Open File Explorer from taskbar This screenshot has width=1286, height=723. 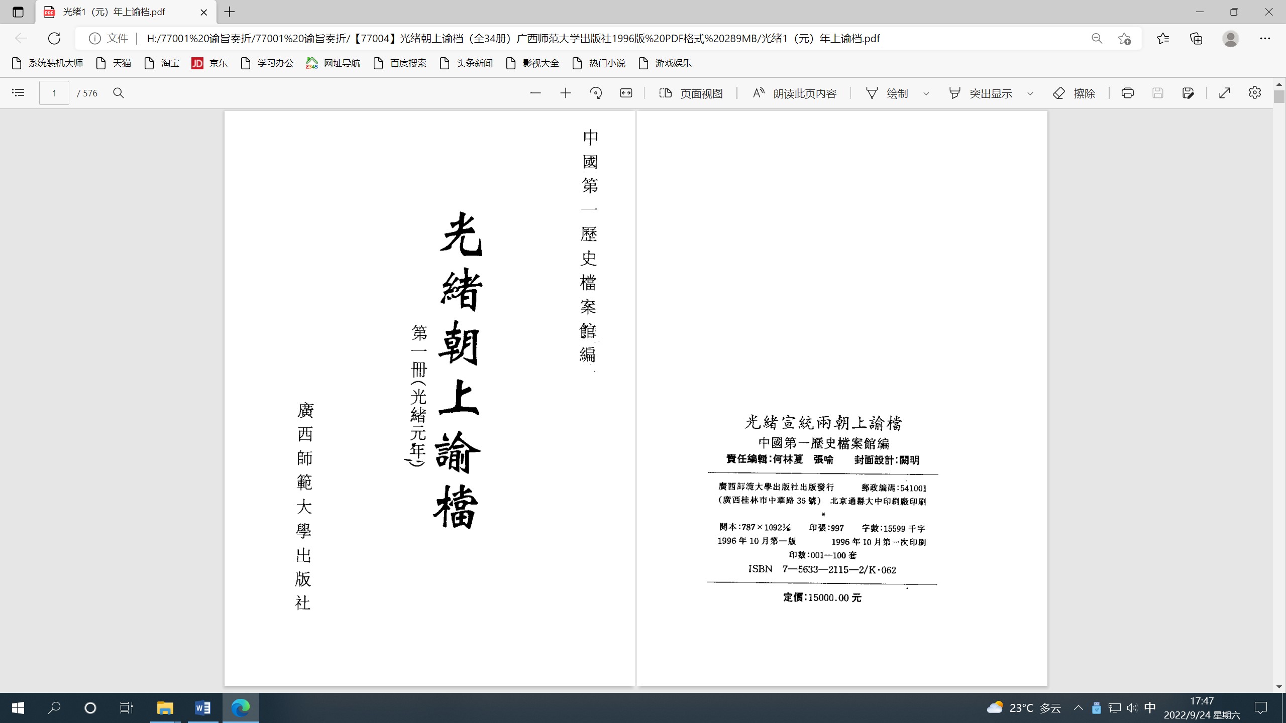click(x=165, y=708)
